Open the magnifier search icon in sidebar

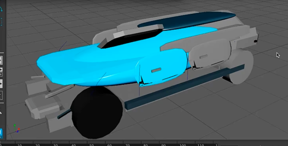tap(1, 111)
